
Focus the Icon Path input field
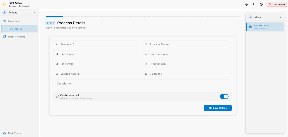(x=97, y=64)
